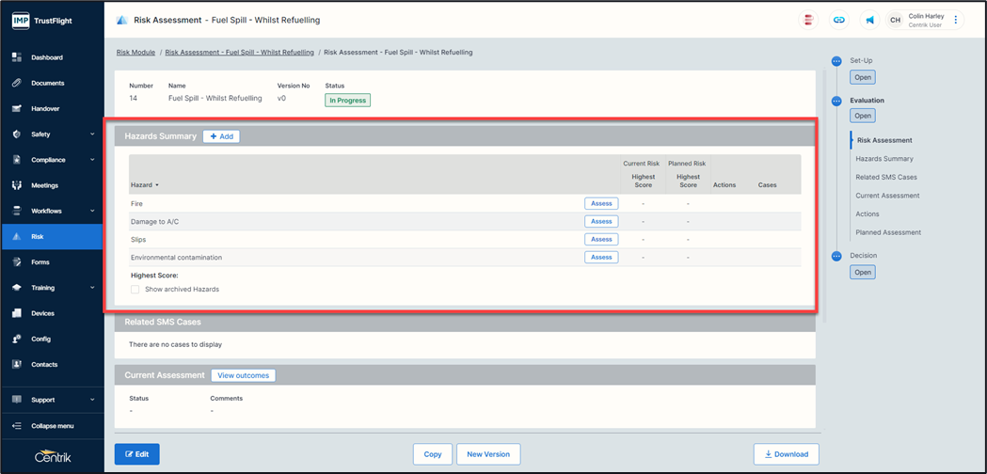Open the Documents paperclip icon
This screenshot has height=474, width=987.
point(17,83)
